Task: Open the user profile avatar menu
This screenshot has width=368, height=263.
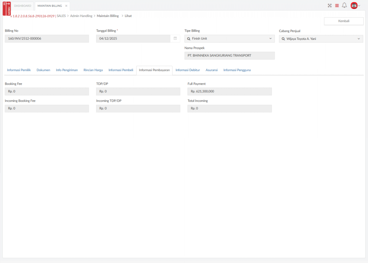Action: [x=355, y=5]
